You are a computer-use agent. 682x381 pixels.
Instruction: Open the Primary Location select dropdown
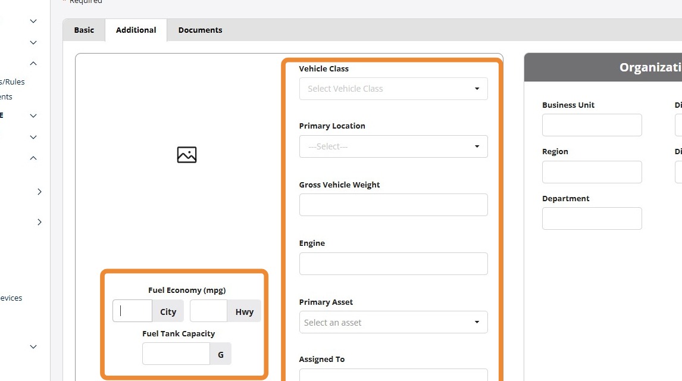[393, 146]
